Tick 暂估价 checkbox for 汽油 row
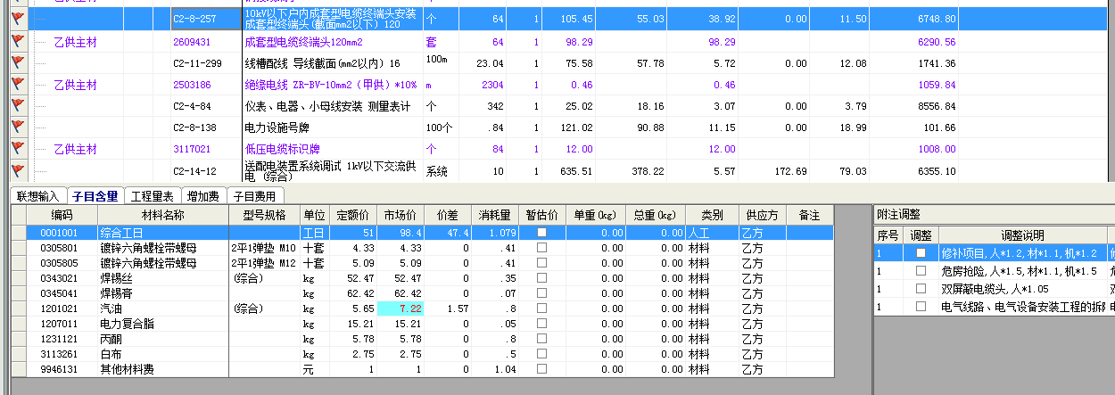Screen dimensions: 1115x395 click(x=541, y=309)
